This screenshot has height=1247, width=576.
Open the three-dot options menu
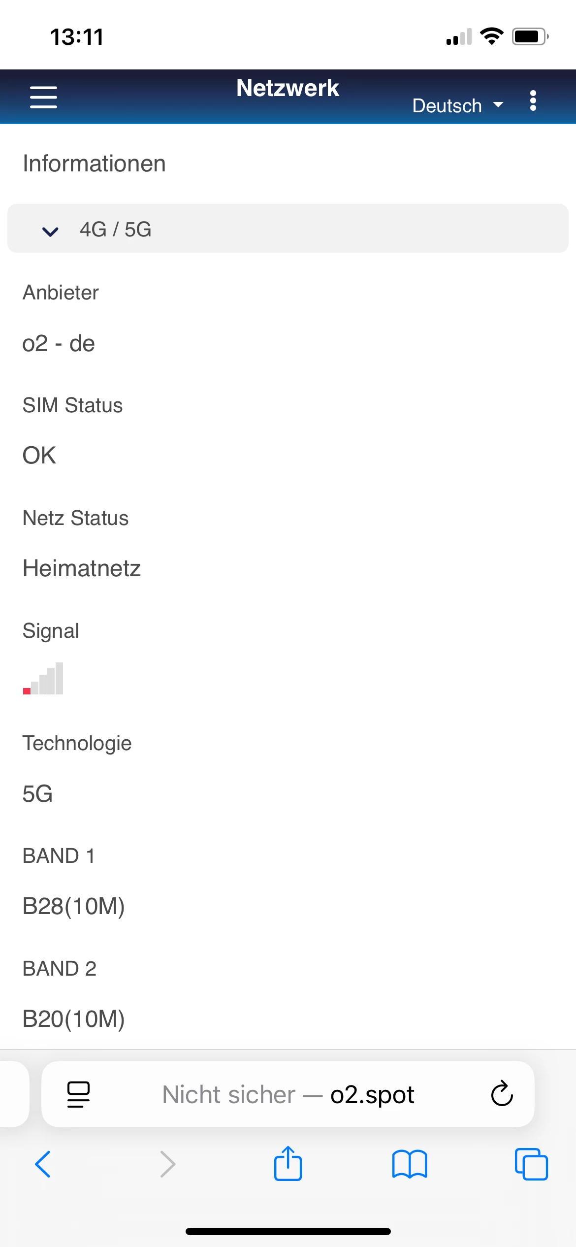tap(533, 100)
